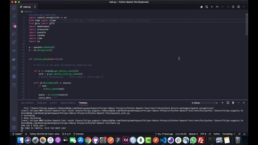Open the Extensions view

[x=14, y=42]
